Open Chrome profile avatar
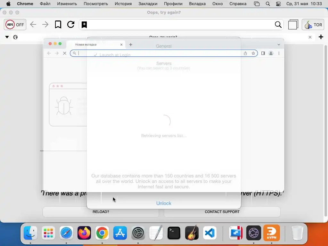 (271, 53)
